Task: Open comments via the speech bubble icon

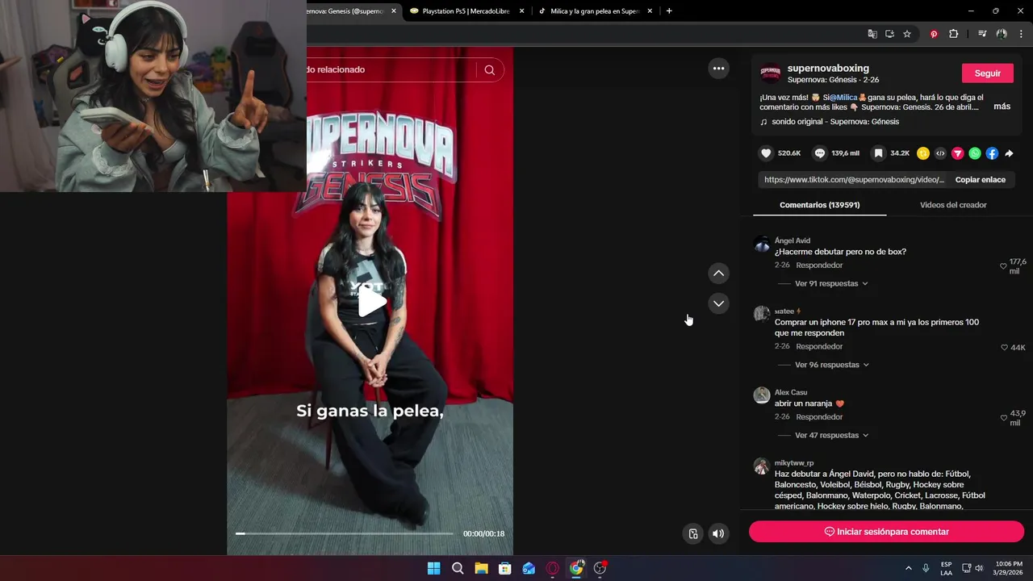Action: tap(820, 153)
